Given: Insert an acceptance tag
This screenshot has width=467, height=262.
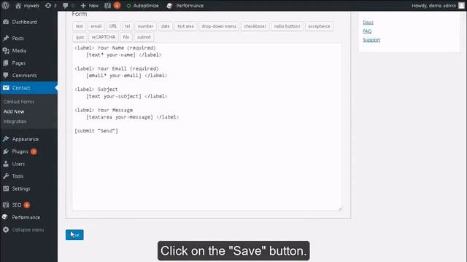Looking at the screenshot, I should (319, 26).
